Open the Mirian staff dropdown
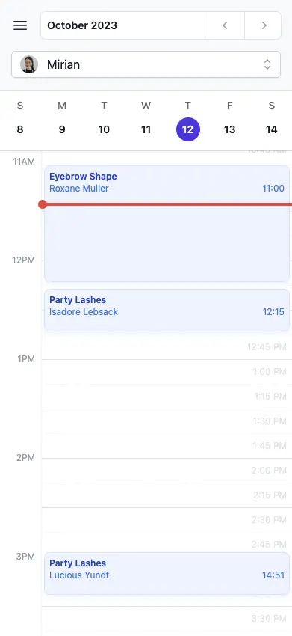The height and width of the screenshot is (636, 292). (x=146, y=64)
